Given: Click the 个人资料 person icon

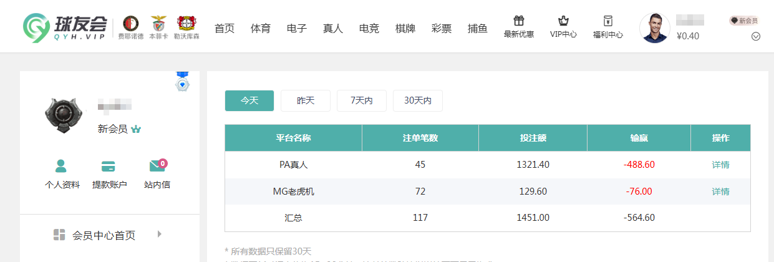Looking at the screenshot, I should coord(61,166).
